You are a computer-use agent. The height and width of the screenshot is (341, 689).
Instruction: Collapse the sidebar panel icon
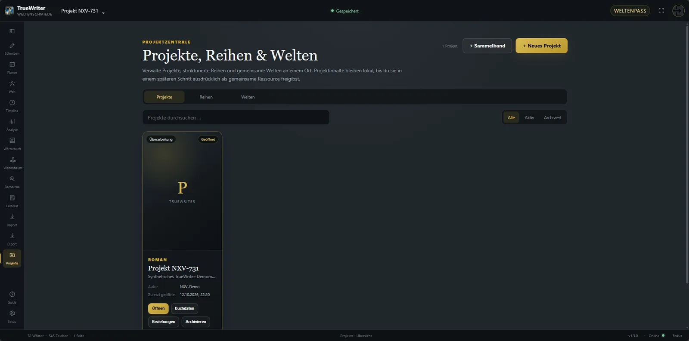point(12,31)
